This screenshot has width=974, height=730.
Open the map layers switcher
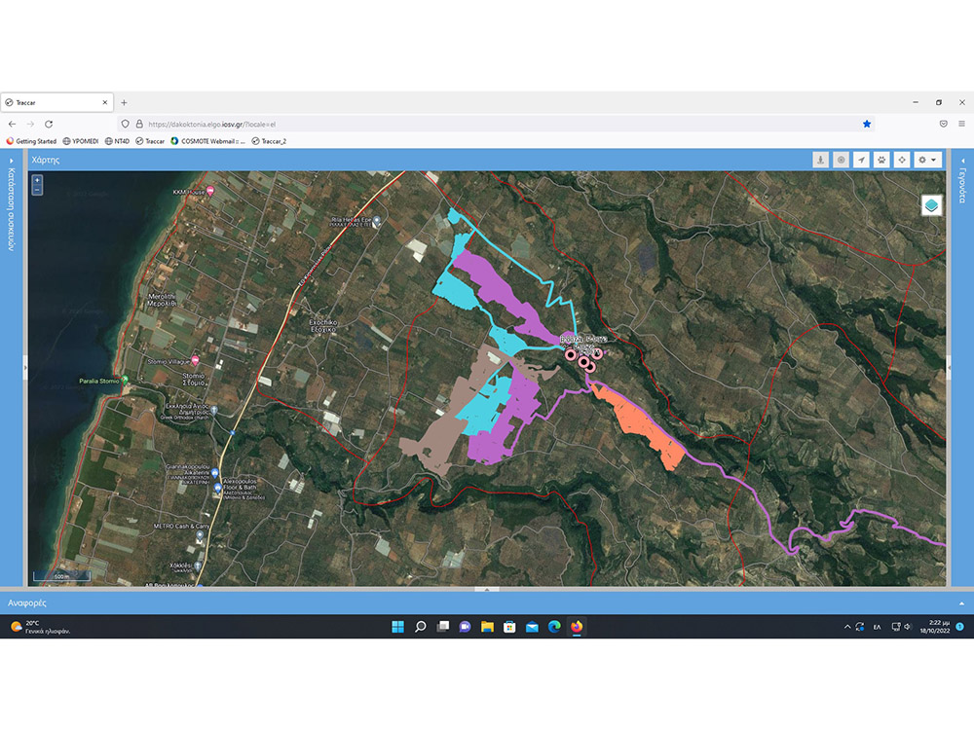point(931,205)
